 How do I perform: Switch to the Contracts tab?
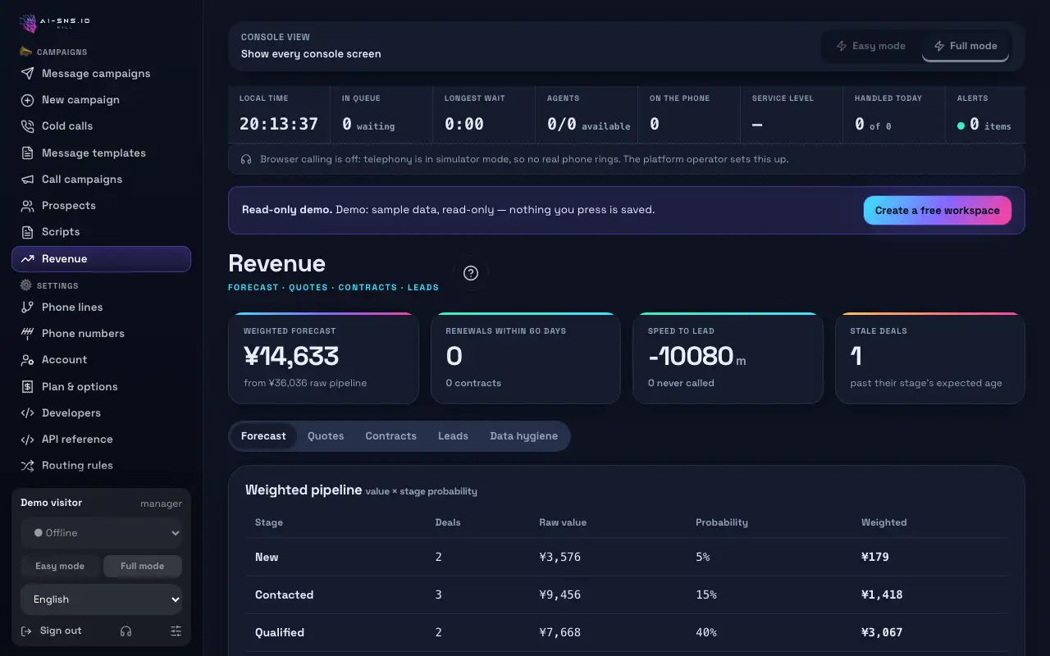pyautogui.click(x=390, y=436)
